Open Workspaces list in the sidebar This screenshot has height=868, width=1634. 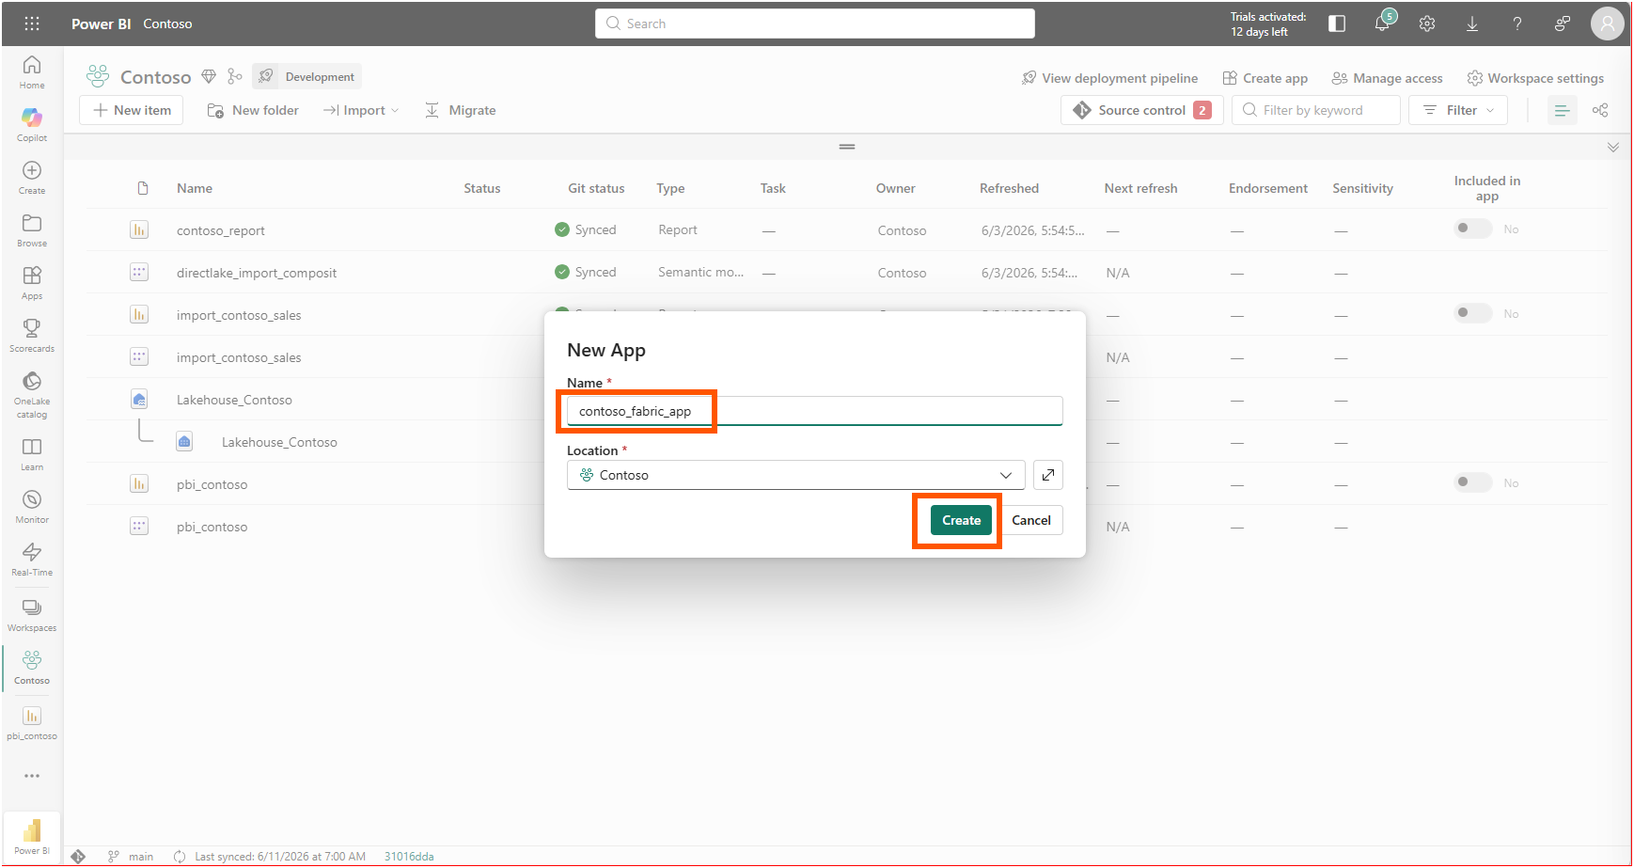32,614
